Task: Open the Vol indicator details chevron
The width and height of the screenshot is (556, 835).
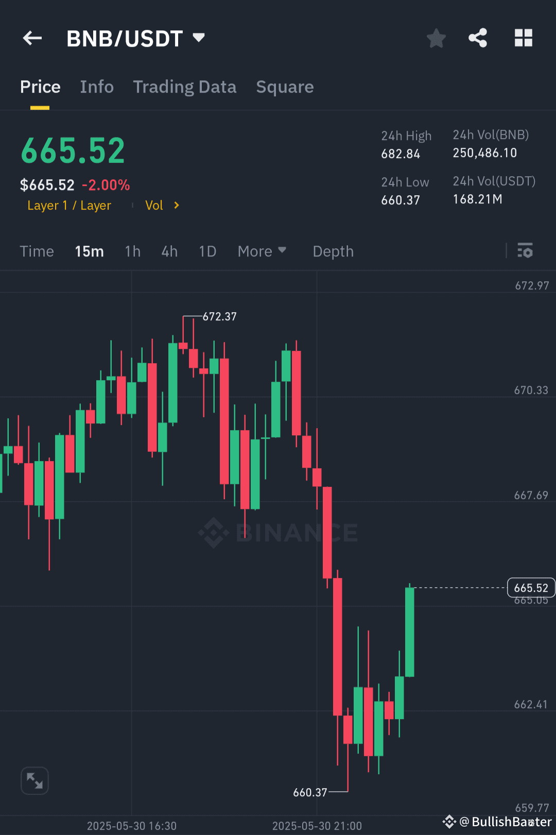Action: click(x=176, y=205)
